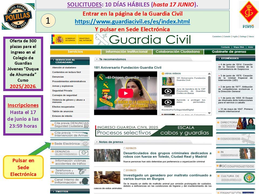Open Atención al ciudadano
The width and height of the screenshot is (259, 194).
pos(70,67)
